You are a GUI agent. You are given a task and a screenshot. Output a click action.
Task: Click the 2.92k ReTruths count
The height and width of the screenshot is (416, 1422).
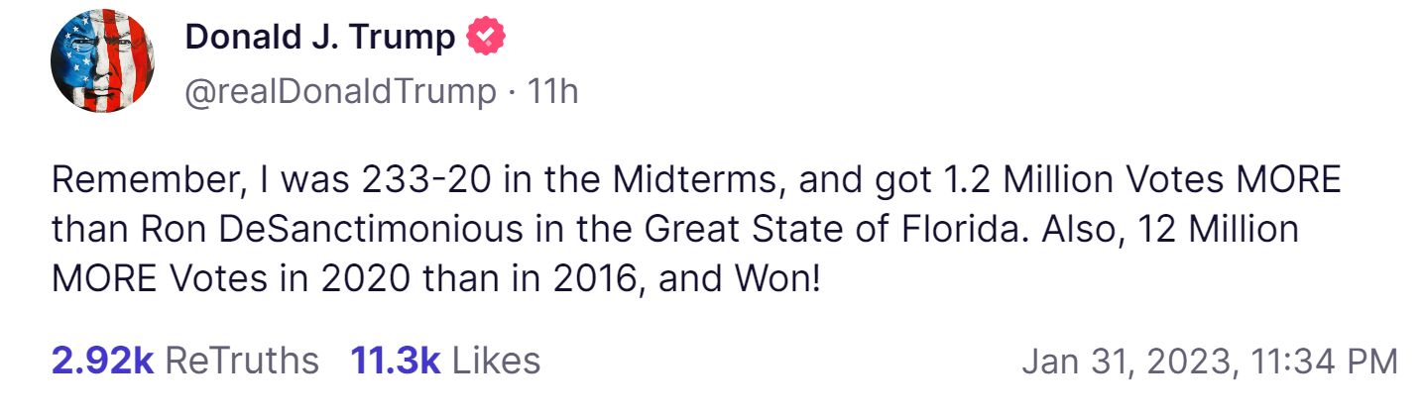102,361
